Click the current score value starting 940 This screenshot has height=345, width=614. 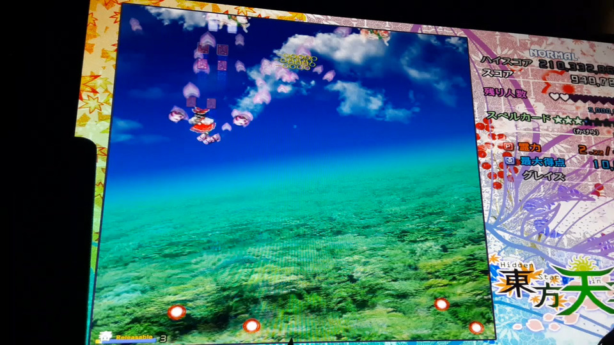[x=592, y=81]
